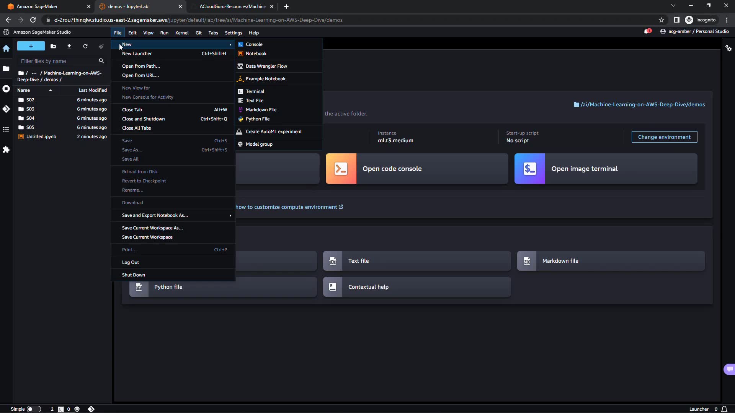Open the Home icon in left sidebar
735x413 pixels.
point(6,49)
